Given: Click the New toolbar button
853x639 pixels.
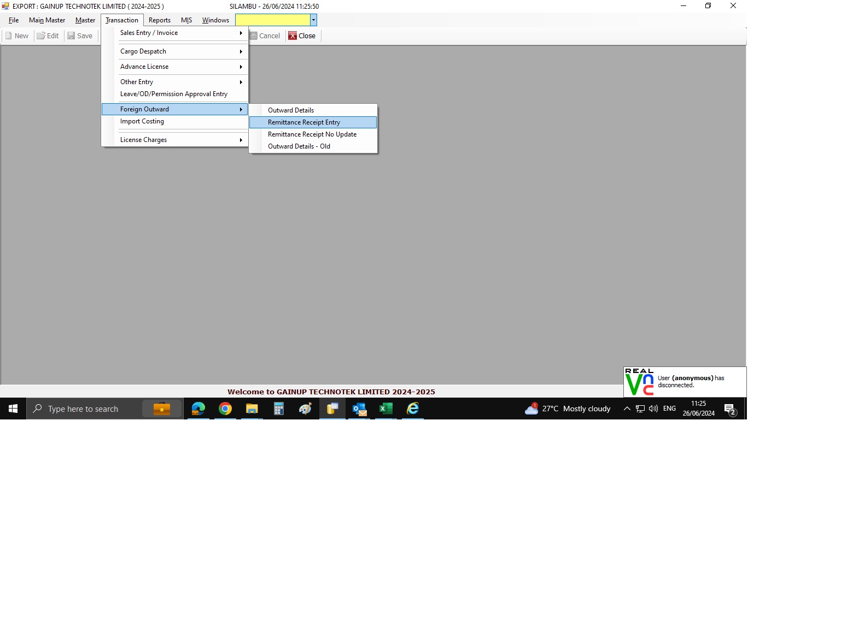Looking at the screenshot, I should (x=16, y=36).
